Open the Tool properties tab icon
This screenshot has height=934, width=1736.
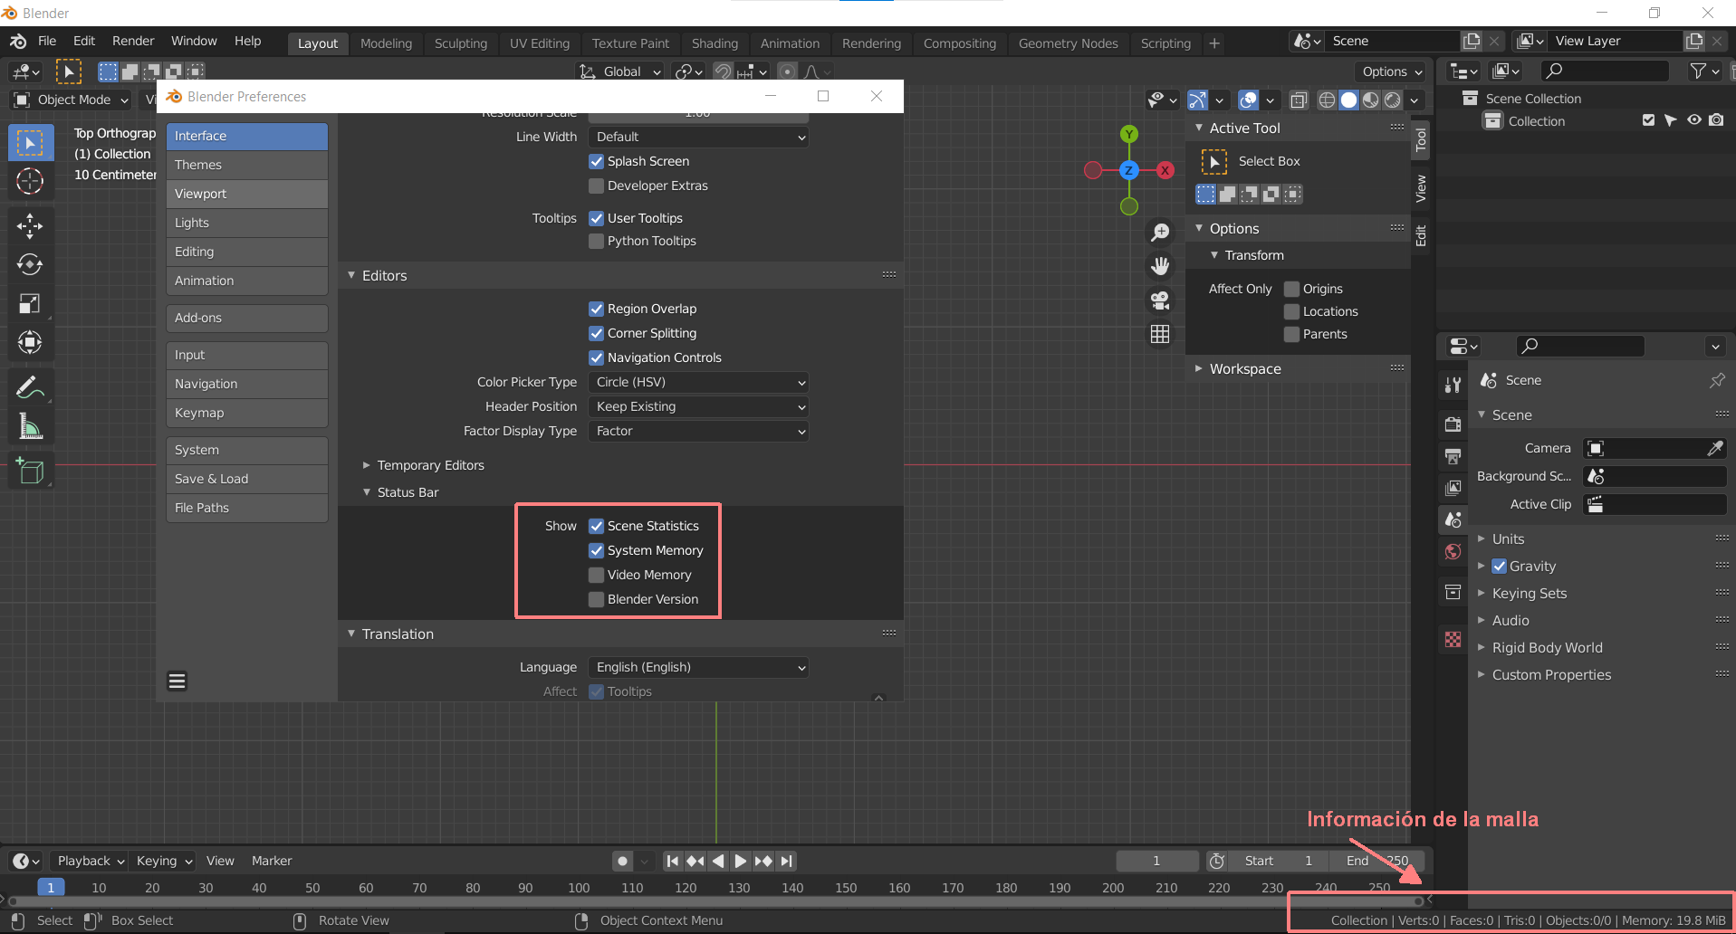point(1453,385)
